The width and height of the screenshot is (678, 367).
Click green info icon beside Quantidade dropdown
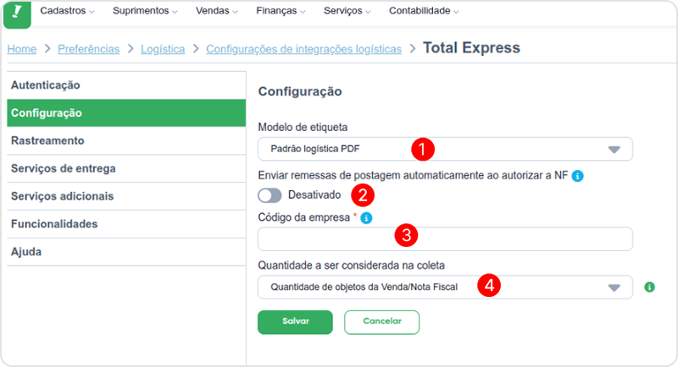(x=649, y=287)
